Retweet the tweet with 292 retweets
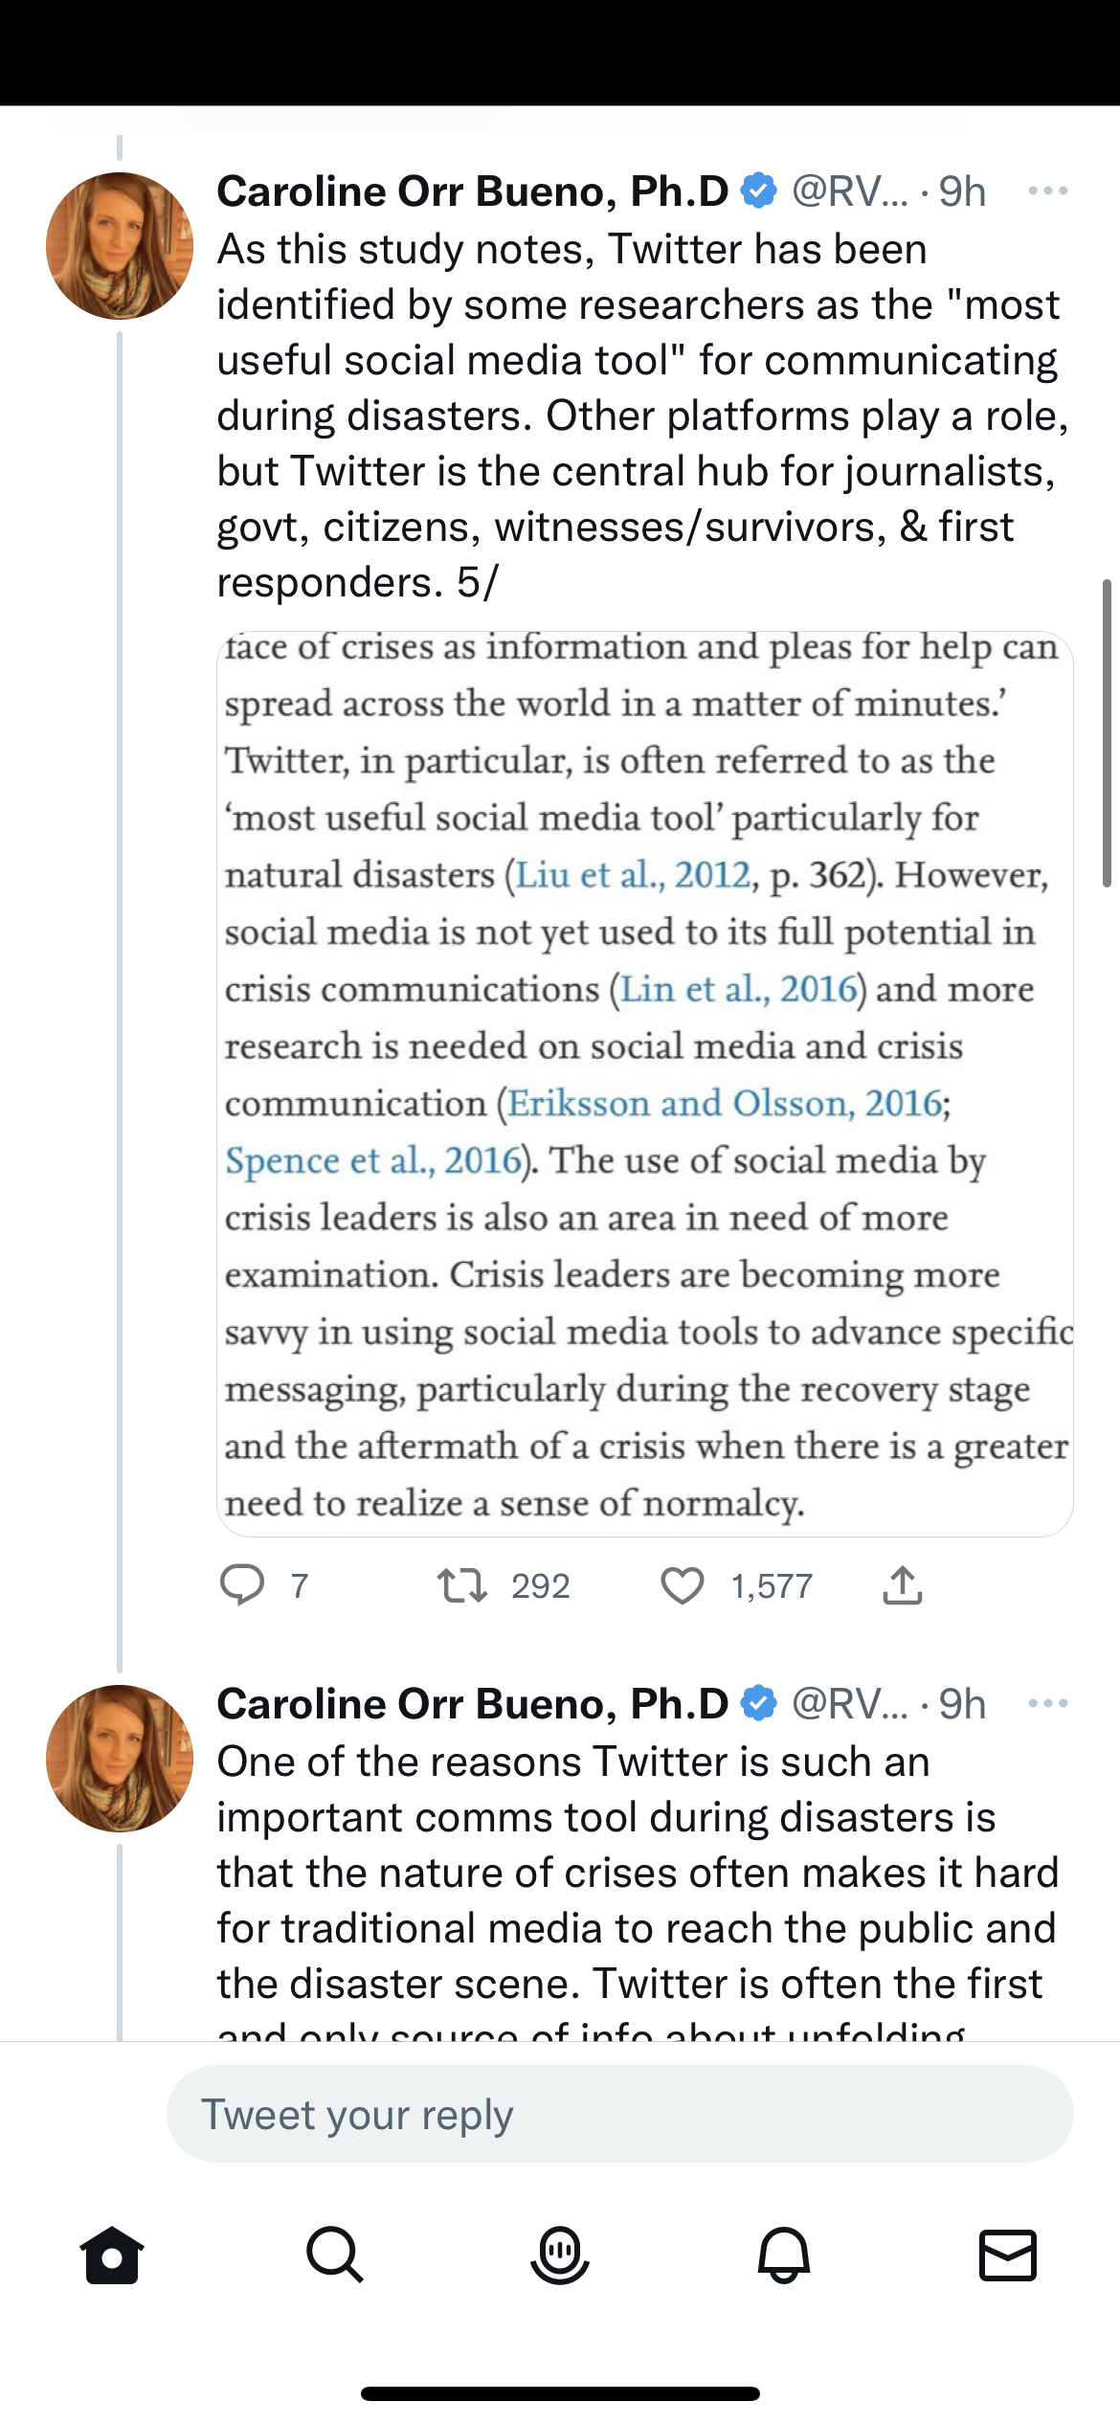Screen dimensions: 1120x2424 point(462,1585)
